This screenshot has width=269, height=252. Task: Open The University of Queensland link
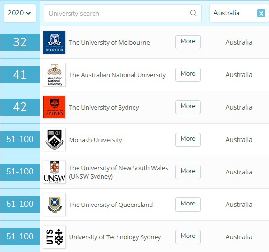coord(111,205)
